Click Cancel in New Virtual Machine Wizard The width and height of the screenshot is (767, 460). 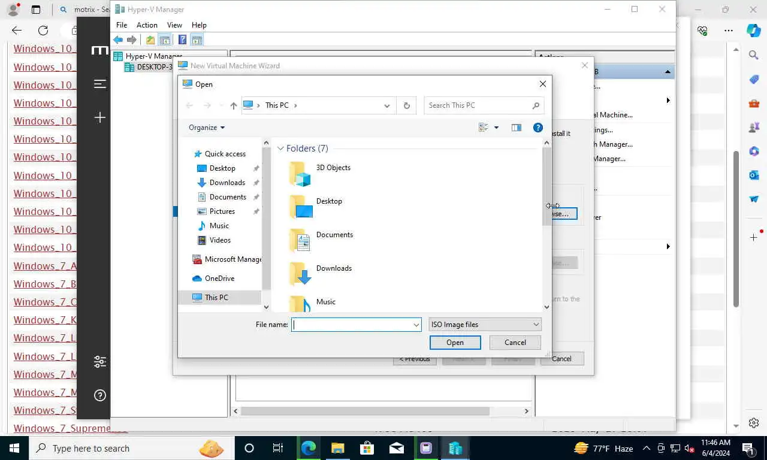click(562, 359)
